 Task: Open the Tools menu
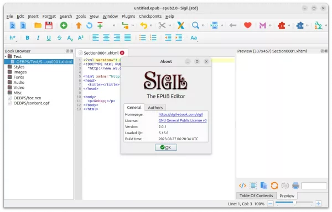pyautogui.click(x=81, y=16)
